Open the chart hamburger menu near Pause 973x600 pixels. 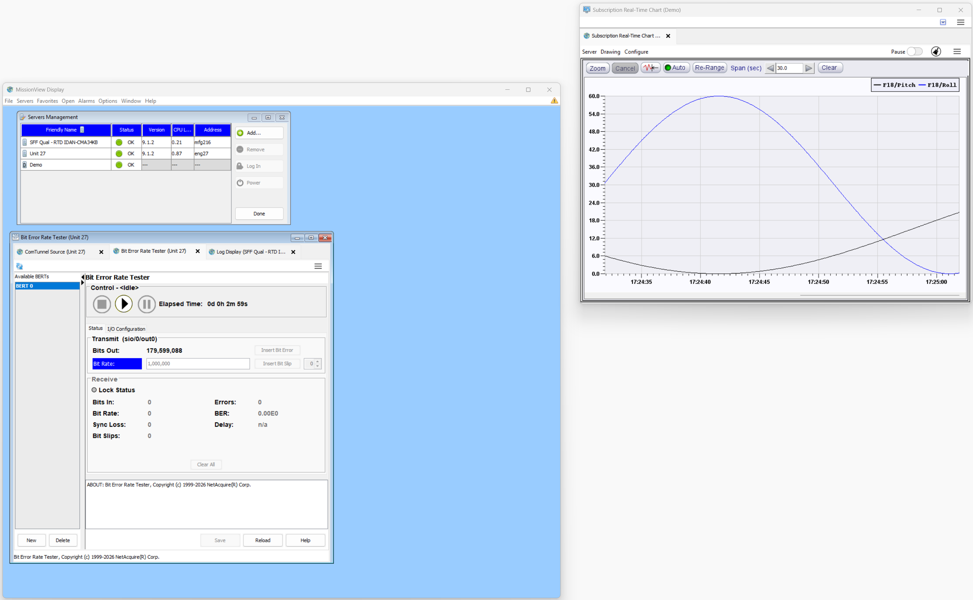point(957,52)
